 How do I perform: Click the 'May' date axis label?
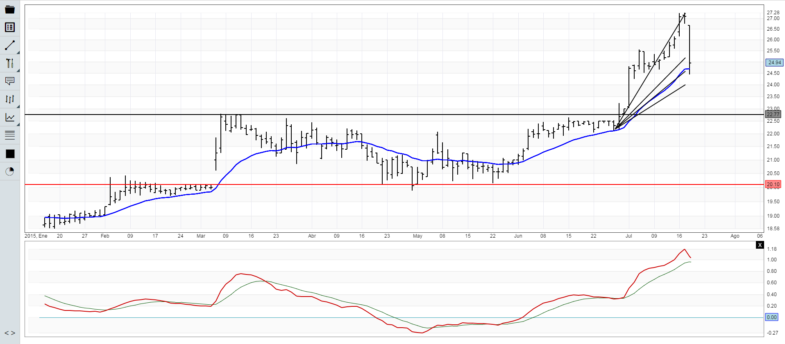[x=417, y=236]
